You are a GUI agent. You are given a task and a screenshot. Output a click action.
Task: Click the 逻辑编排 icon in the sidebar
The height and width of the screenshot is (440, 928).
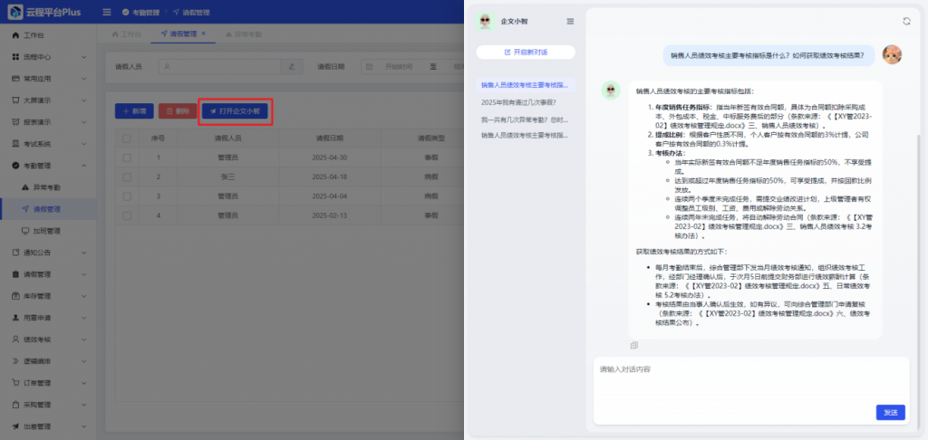pos(15,360)
